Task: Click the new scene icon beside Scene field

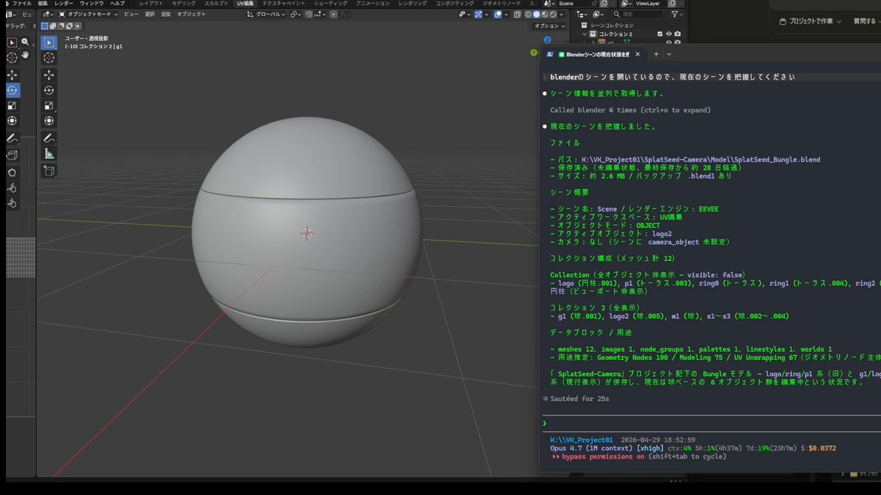Action: (x=603, y=4)
